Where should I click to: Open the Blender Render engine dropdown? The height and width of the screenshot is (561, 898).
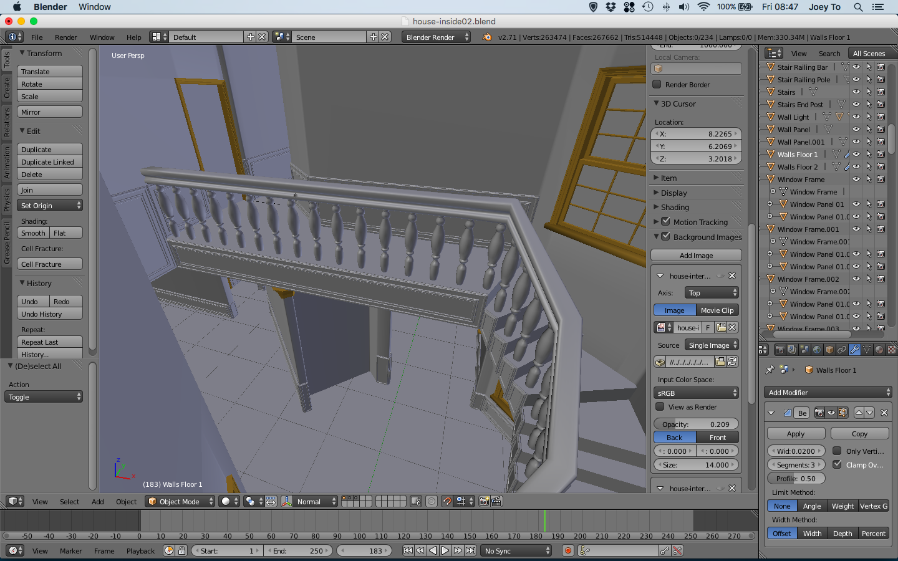[x=437, y=37]
